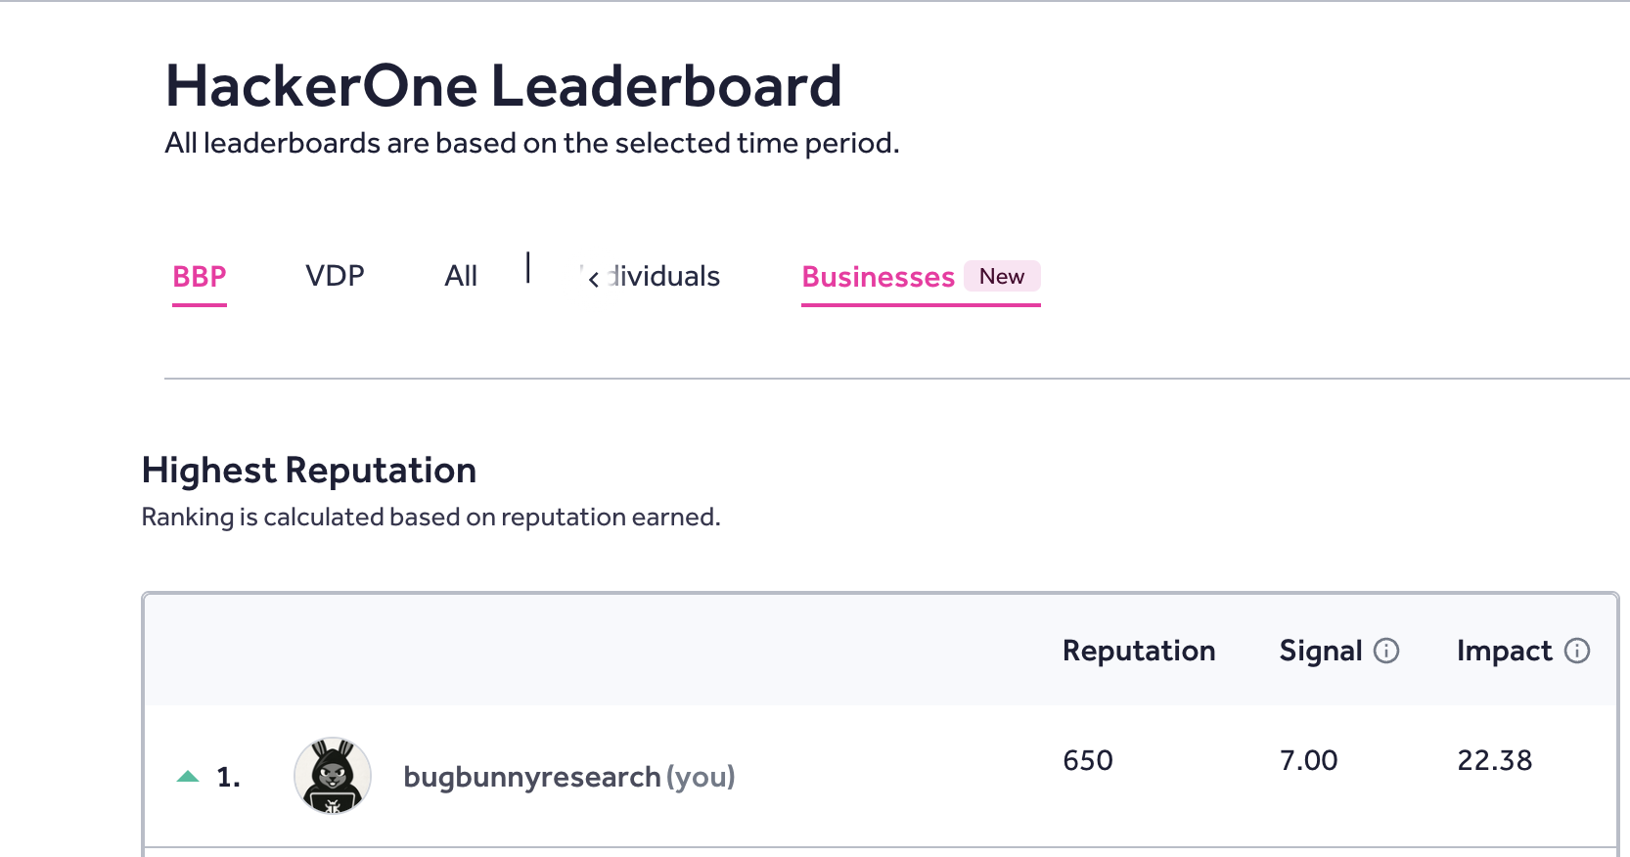Switch to the BBP tab

point(200,277)
